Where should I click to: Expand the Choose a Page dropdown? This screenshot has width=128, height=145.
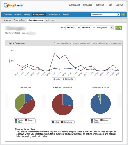[105, 15]
